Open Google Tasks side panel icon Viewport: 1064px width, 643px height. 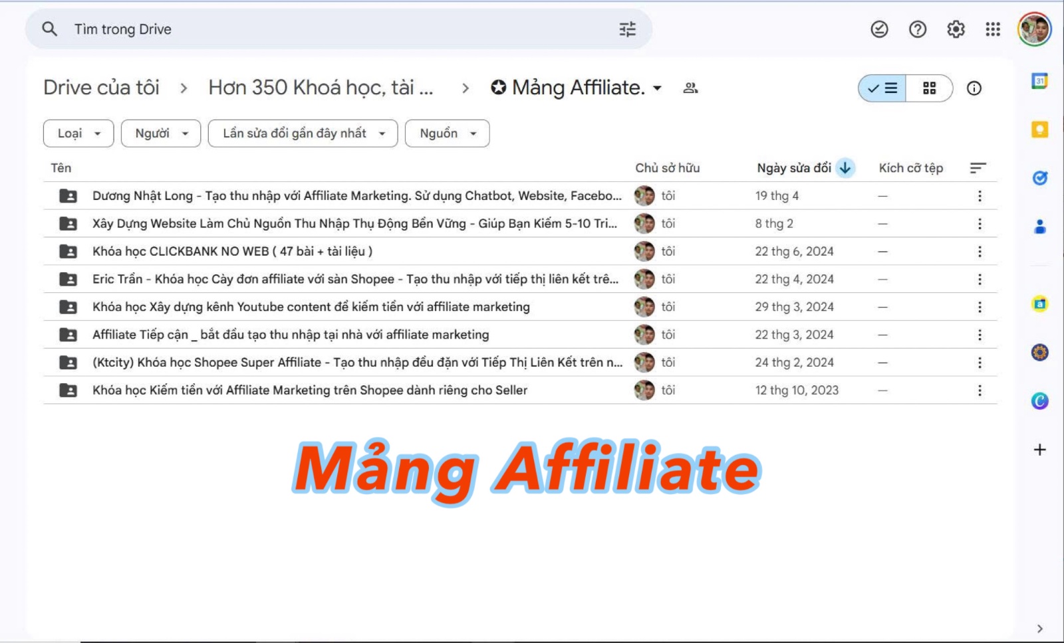[1039, 178]
